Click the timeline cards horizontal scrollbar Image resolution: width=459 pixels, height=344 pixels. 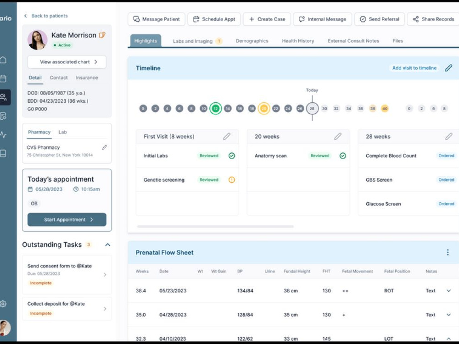[215, 227]
